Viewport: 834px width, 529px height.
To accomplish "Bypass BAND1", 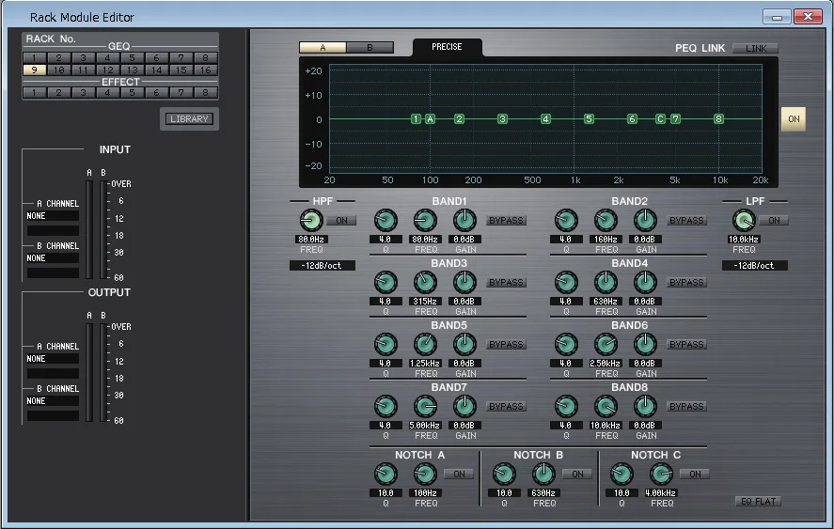I will tap(506, 220).
